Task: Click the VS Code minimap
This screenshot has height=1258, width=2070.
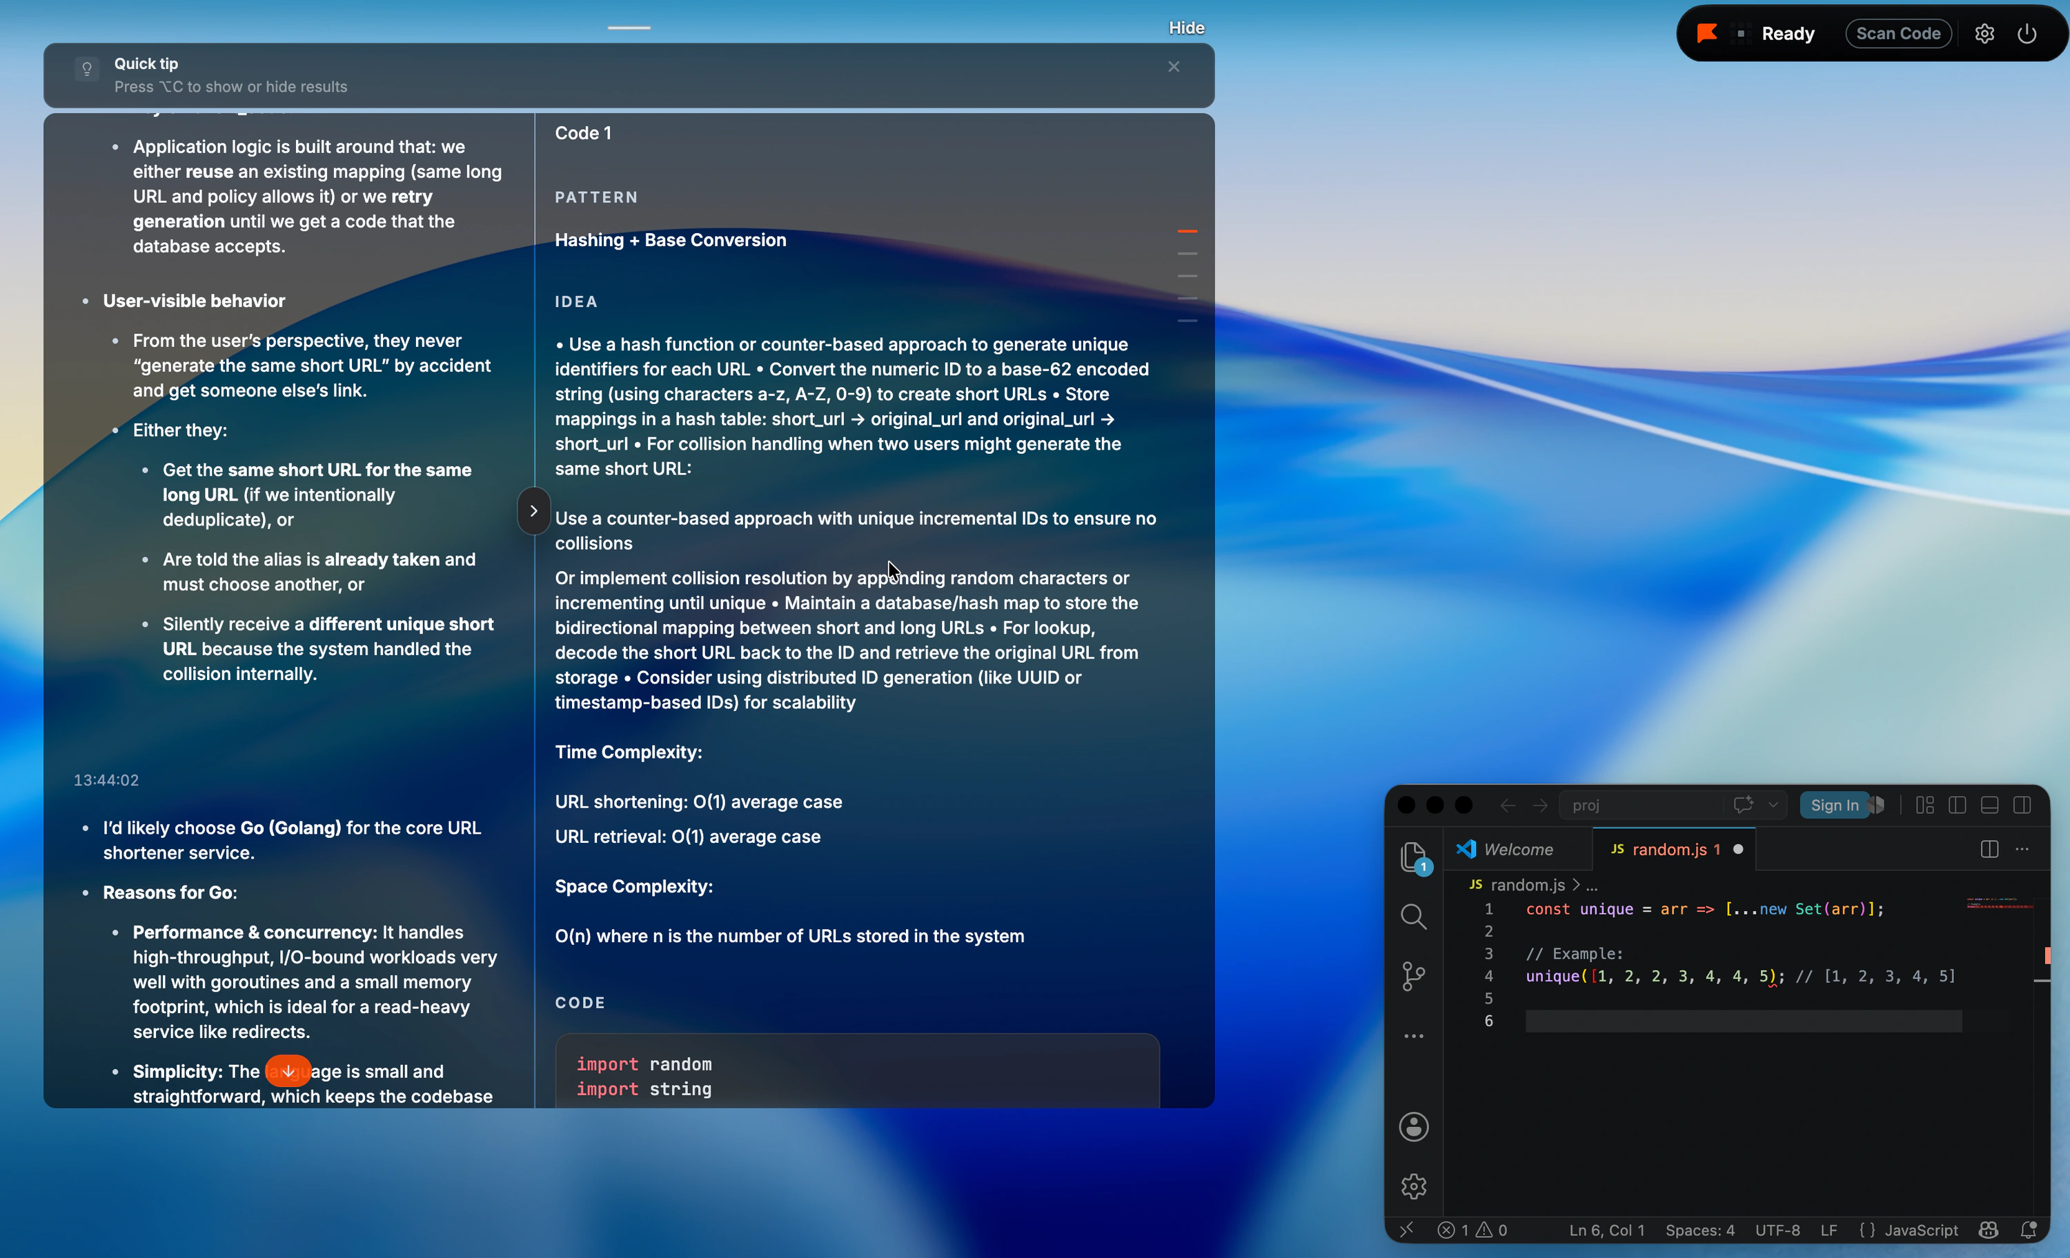Action: pos(1999,904)
